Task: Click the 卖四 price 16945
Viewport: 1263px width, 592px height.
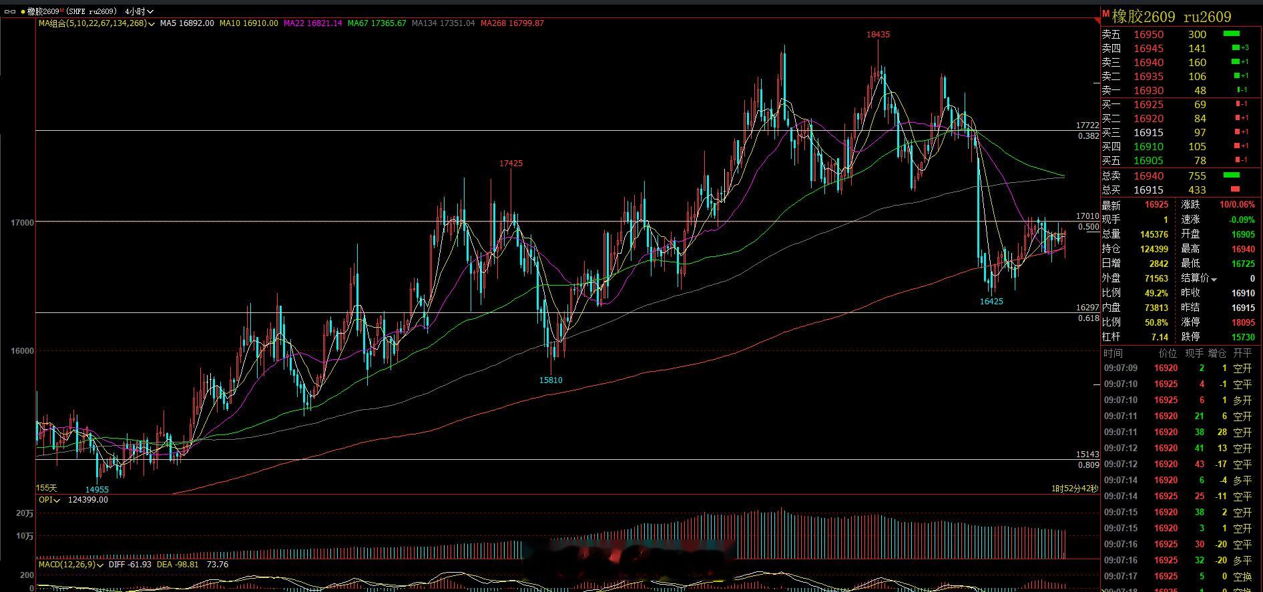Action: tap(1148, 49)
